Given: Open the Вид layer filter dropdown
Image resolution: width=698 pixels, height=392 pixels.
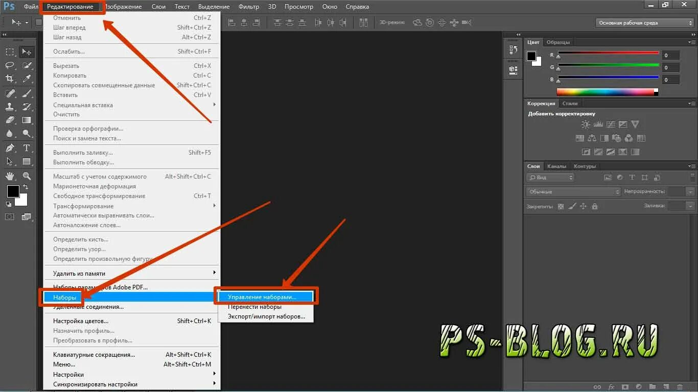Looking at the screenshot, I should [x=550, y=178].
